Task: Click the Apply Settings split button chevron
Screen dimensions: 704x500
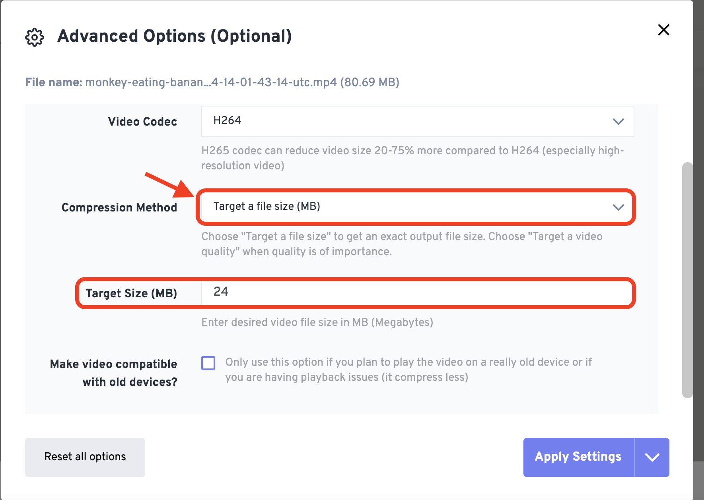Action: pos(652,457)
